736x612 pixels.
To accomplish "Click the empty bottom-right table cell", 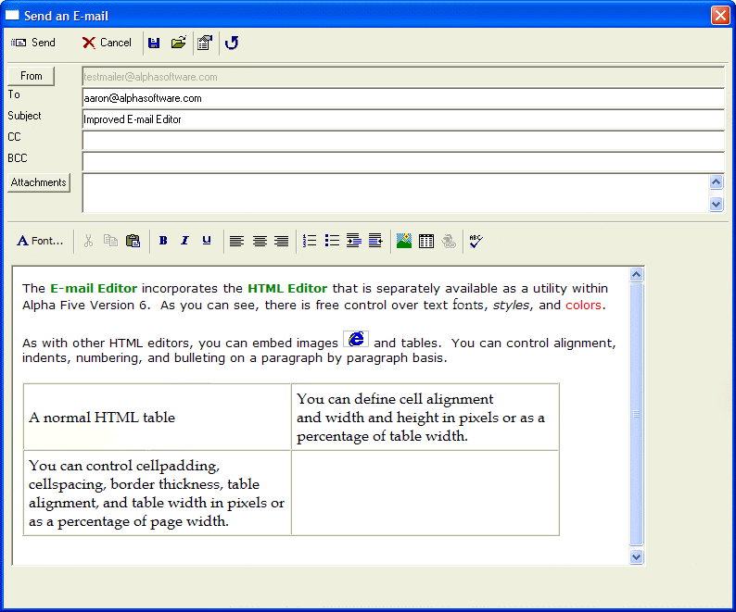I will pos(425,493).
